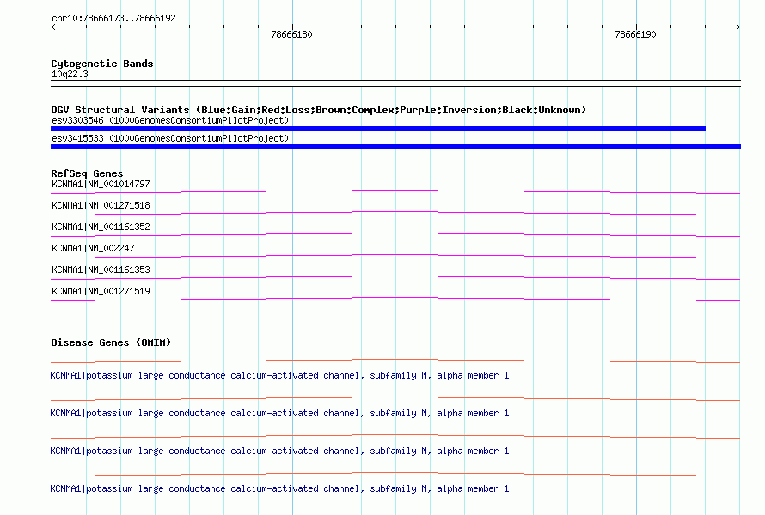The height and width of the screenshot is (515, 765).
Task: Select transcript KCNMA1|NM_001271518
Action: 101,206
